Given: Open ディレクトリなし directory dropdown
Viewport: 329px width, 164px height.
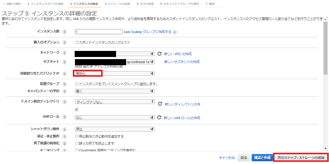Looking at the screenshot, I should 115,102.
